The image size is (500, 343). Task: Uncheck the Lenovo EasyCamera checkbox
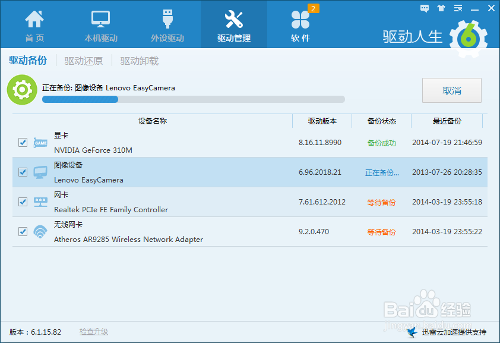point(23,172)
